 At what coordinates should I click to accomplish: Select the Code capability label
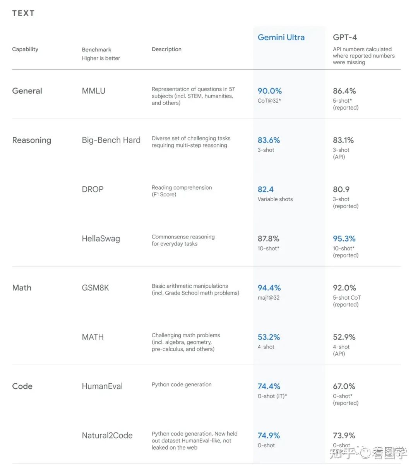22,386
